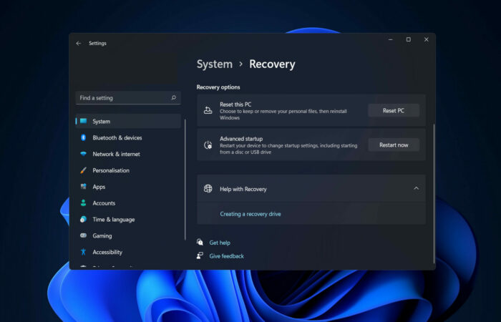Maximize the Settings window

click(x=409, y=39)
